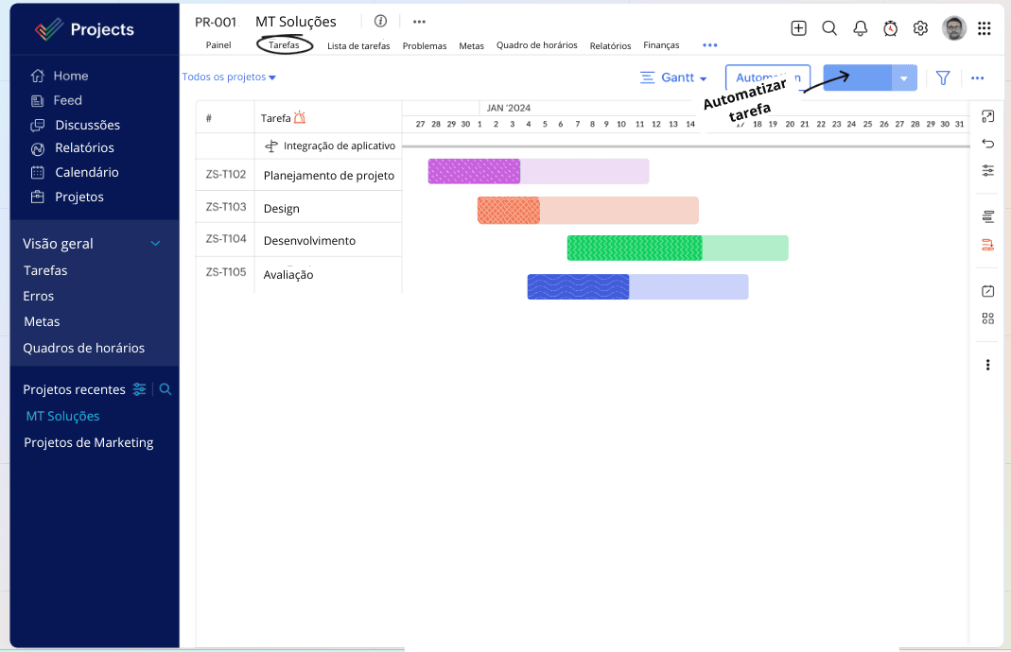Open the timer clock icon
Image resolution: width=1011 pixels, height=652 pixels.
click(891, 28)
